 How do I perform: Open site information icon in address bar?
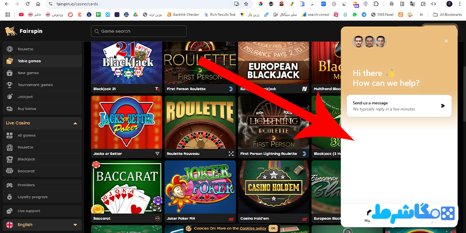pyautogui.click(x=50, y=4)
